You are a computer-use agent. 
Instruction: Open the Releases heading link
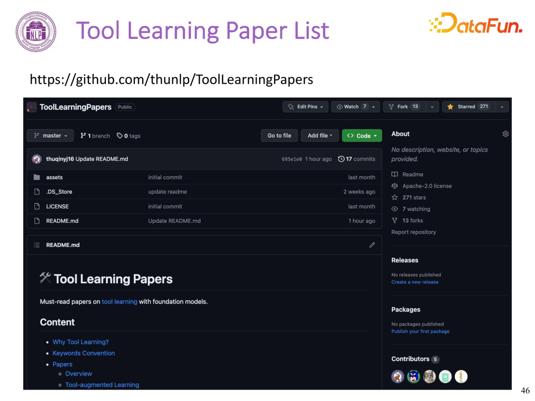(405, 260)
